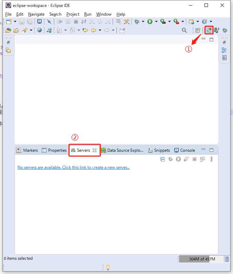Open the Project menu

pyautogui.click(x=73, y=14)
